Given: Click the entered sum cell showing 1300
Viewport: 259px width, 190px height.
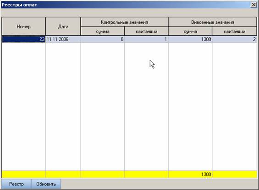Looking at the screenshot, I should point(190,39).
